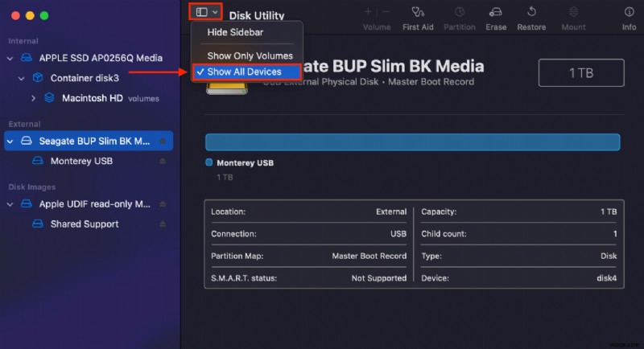Click the Disk Utility window title

coord(256,15)
